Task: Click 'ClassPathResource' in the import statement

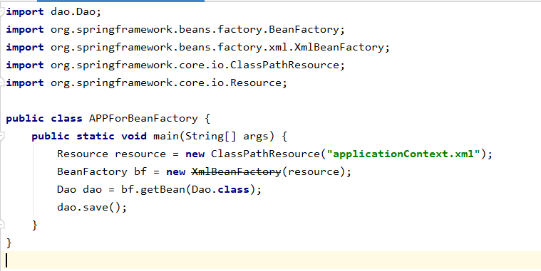Action: coord(284,65)
